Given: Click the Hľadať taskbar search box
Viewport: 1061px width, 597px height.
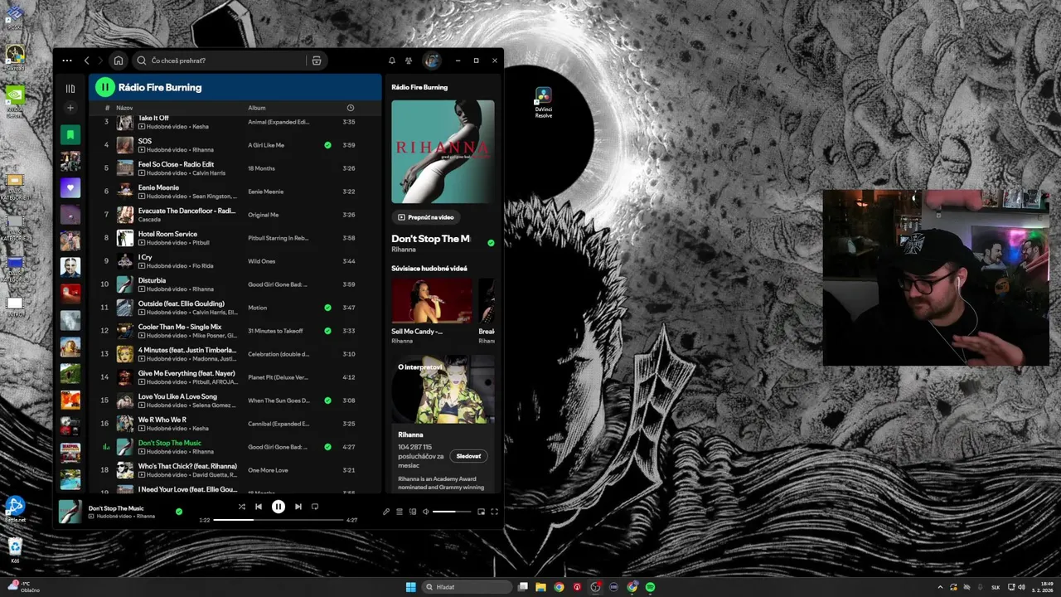Looking at the screenshot, I should coord(467,587).
